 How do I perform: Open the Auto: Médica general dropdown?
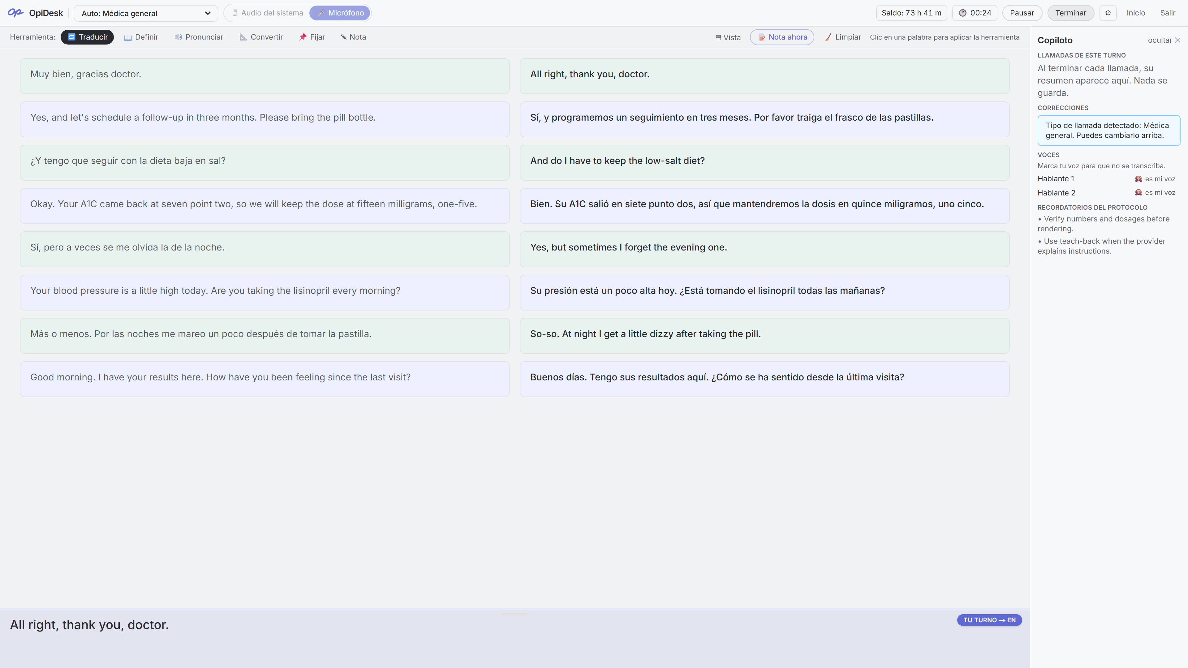(146, 13)
